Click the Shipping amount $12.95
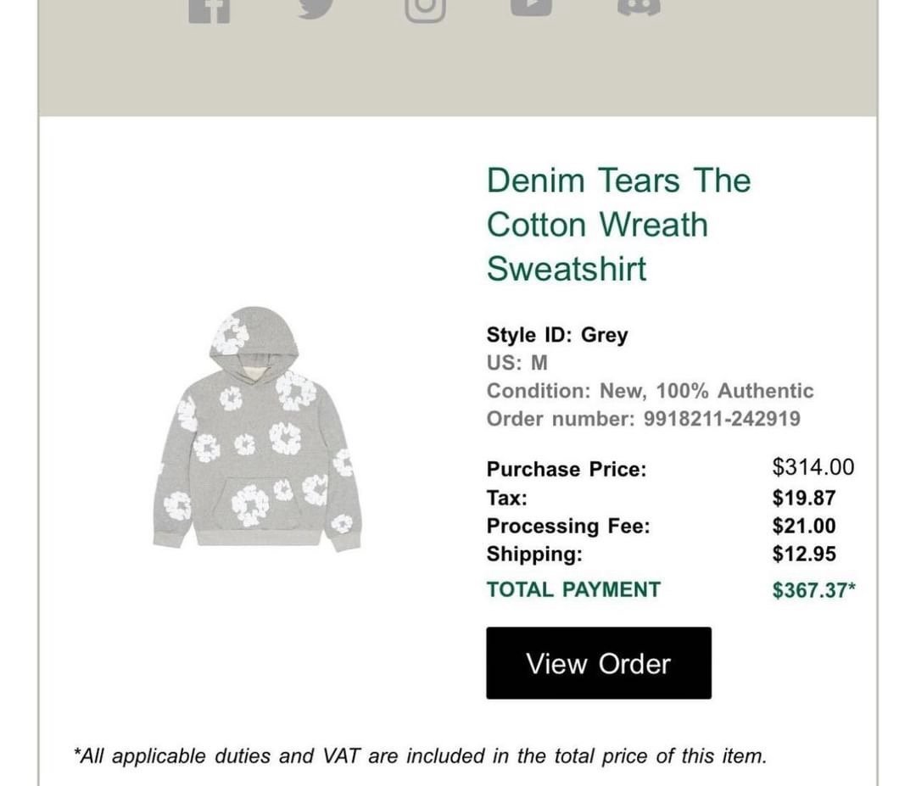This screenshot has width=916, height=786. coord(804,555)
